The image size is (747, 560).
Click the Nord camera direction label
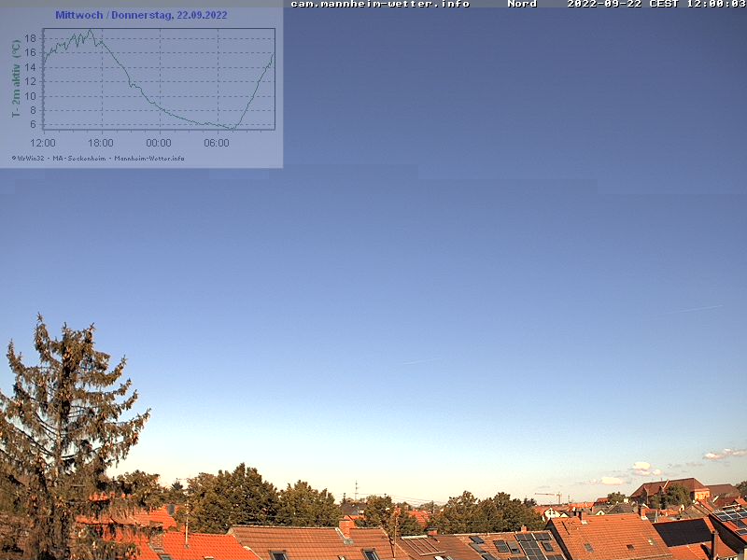click(522, 5)
